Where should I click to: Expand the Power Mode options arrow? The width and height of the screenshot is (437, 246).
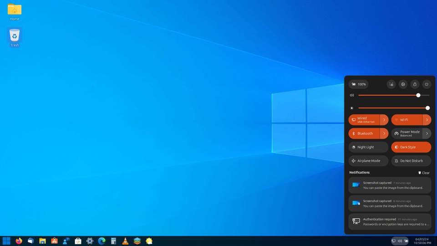(x=427, y=133)
